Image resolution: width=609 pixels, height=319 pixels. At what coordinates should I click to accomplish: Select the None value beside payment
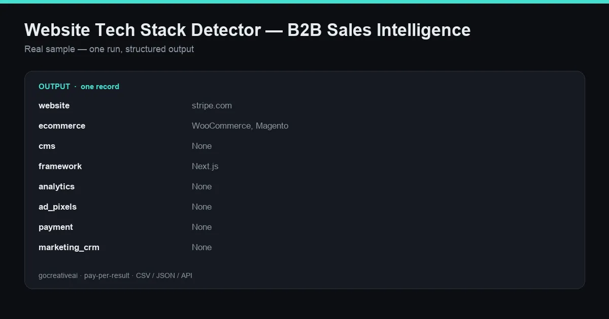click(x=201, y=227)
